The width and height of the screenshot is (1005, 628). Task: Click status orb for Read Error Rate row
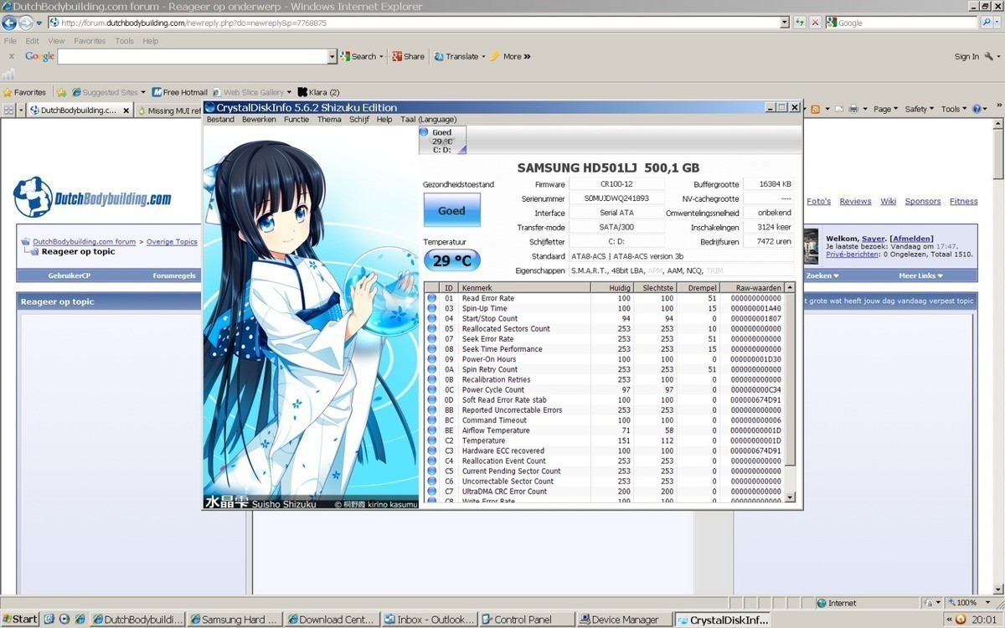[432, 298]
